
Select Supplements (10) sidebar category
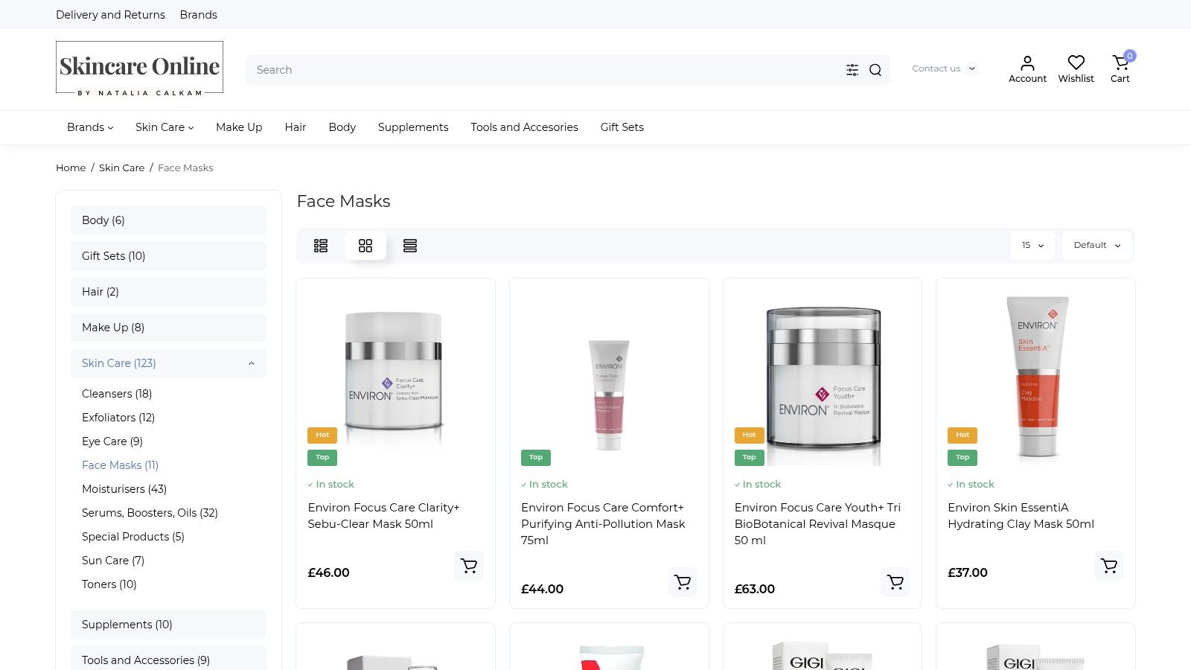168,625
